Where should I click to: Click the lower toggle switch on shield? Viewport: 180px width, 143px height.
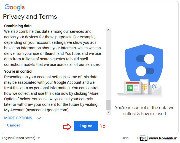point(145,71)
